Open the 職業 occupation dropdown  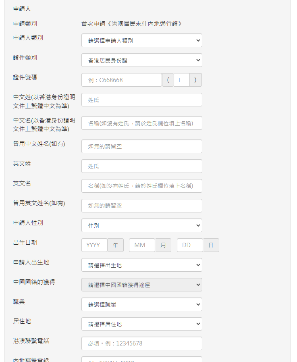coord(141,304)
